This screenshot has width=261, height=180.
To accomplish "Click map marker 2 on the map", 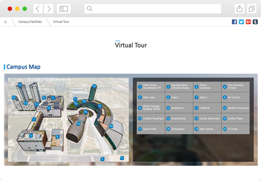I will (34, 119).
